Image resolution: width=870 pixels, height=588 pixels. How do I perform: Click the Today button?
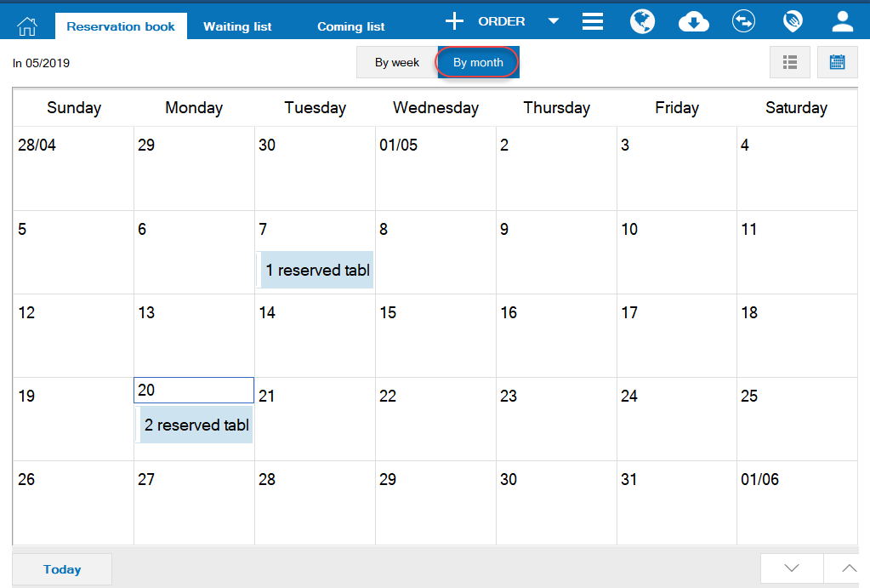[62, 569]
